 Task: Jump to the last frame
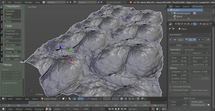click(x=125, y=109)
